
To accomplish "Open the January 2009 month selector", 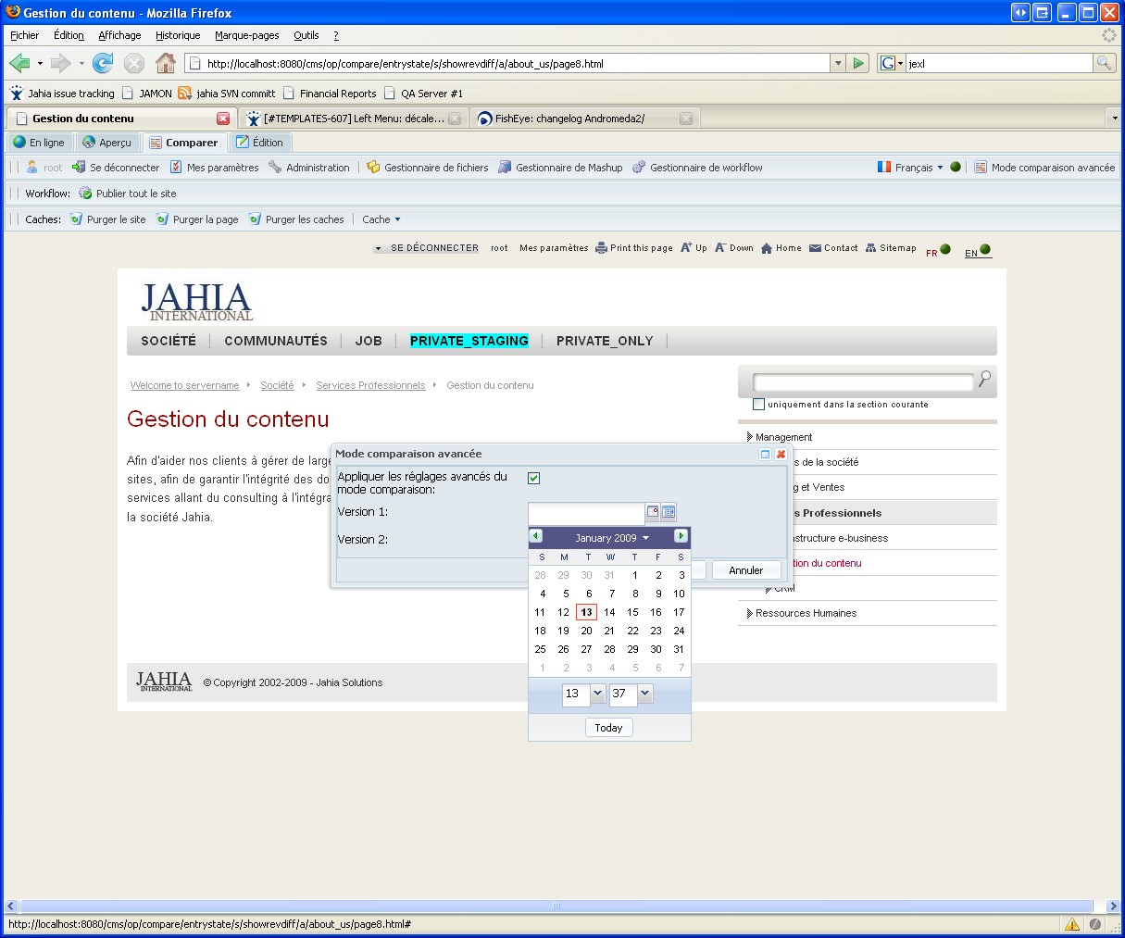I will coord(612,538).
